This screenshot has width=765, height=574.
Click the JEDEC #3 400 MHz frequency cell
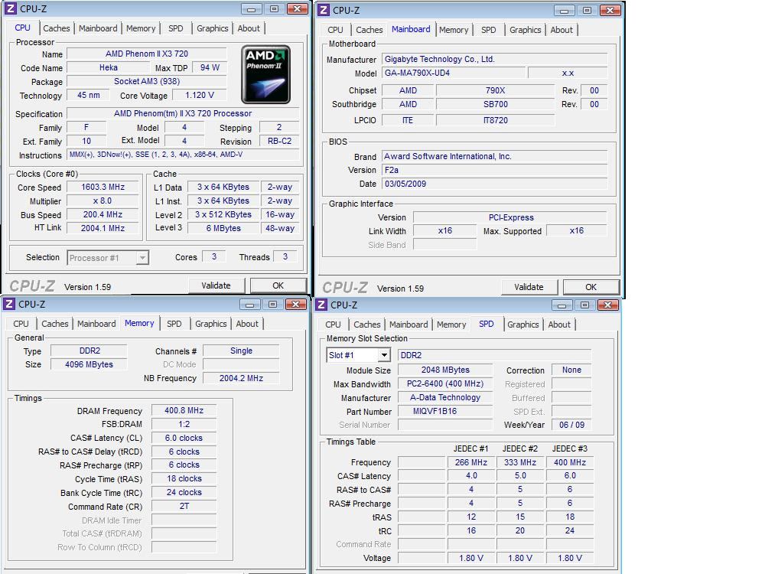[x=570, y=462]
